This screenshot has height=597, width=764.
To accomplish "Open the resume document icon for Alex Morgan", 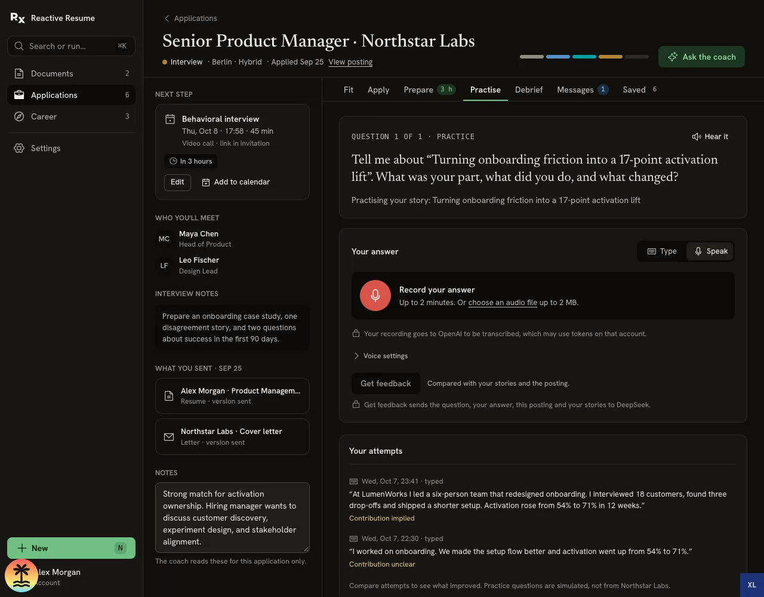I will tap(169, 396).
